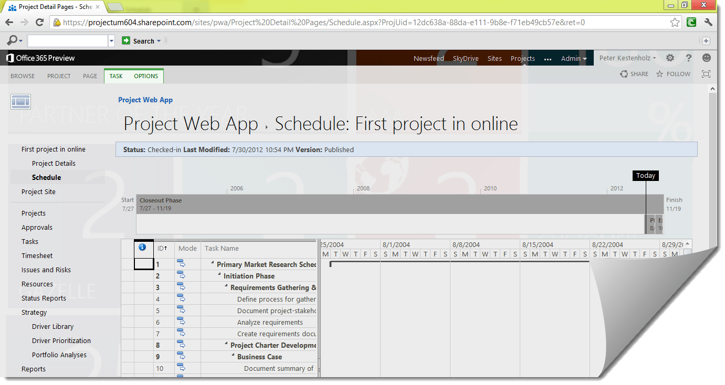The height and width of the screenshot is (385, 725).
Task: Open the search box dropdown arrow
Action: pos(111,41)
